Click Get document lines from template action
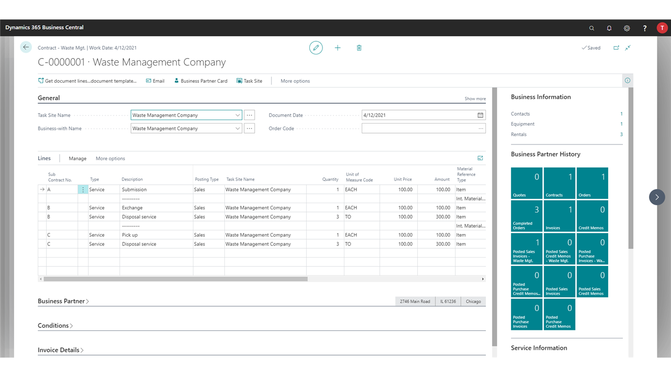This screenshot has width=671, height=377. click(87, 81)
